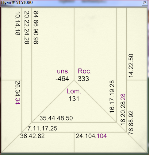Click the 35.44.48.50 score row
This screenshot has width=149, height=155.
56,118
